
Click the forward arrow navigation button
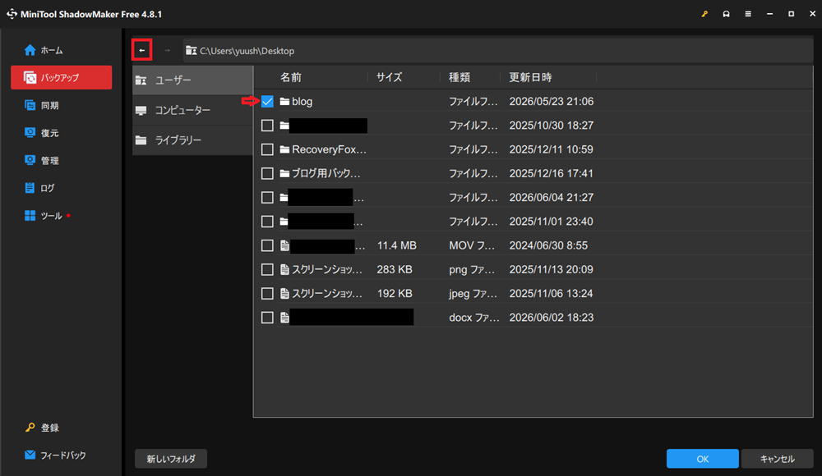pos(167,50)
